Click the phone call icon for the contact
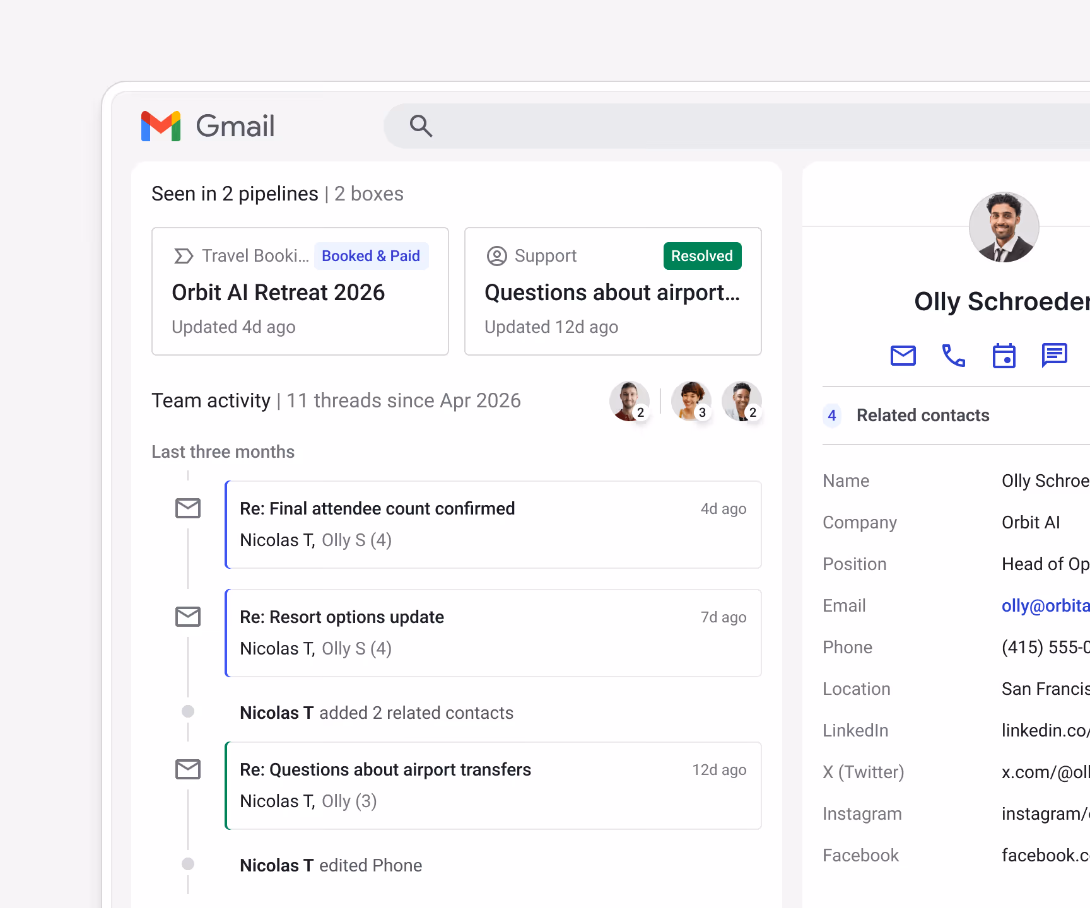 click(x=954, y=356)
